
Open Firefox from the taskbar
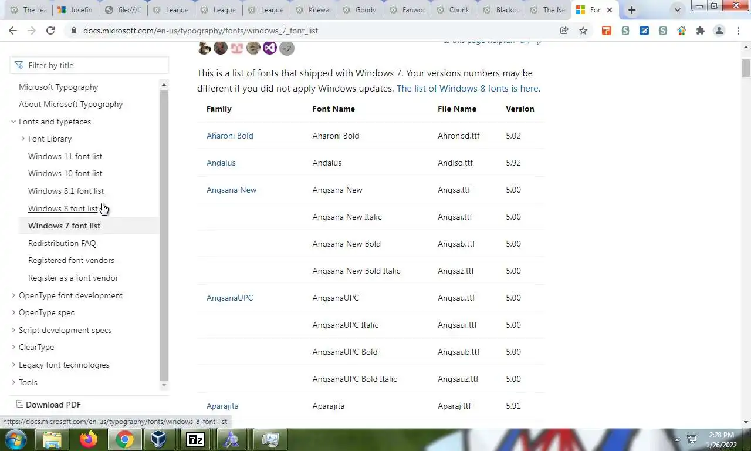89,439
